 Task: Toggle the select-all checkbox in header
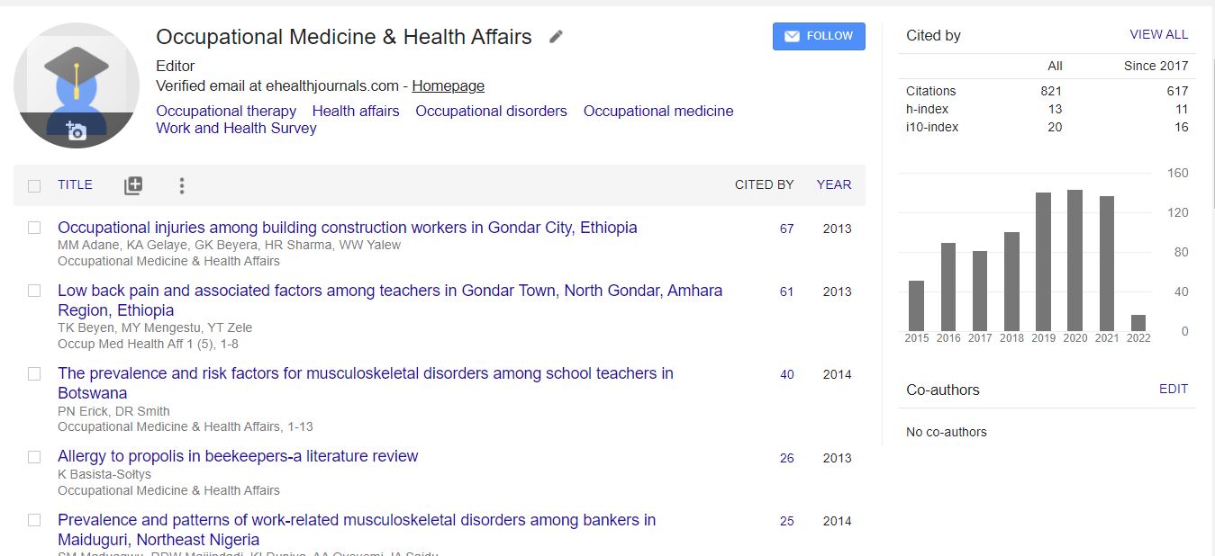click(x=34, y=186)
